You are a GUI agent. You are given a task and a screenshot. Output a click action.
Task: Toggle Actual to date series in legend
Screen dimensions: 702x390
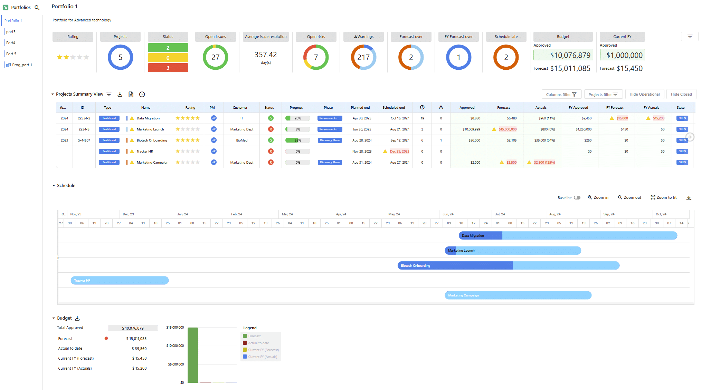click(256, 343)
